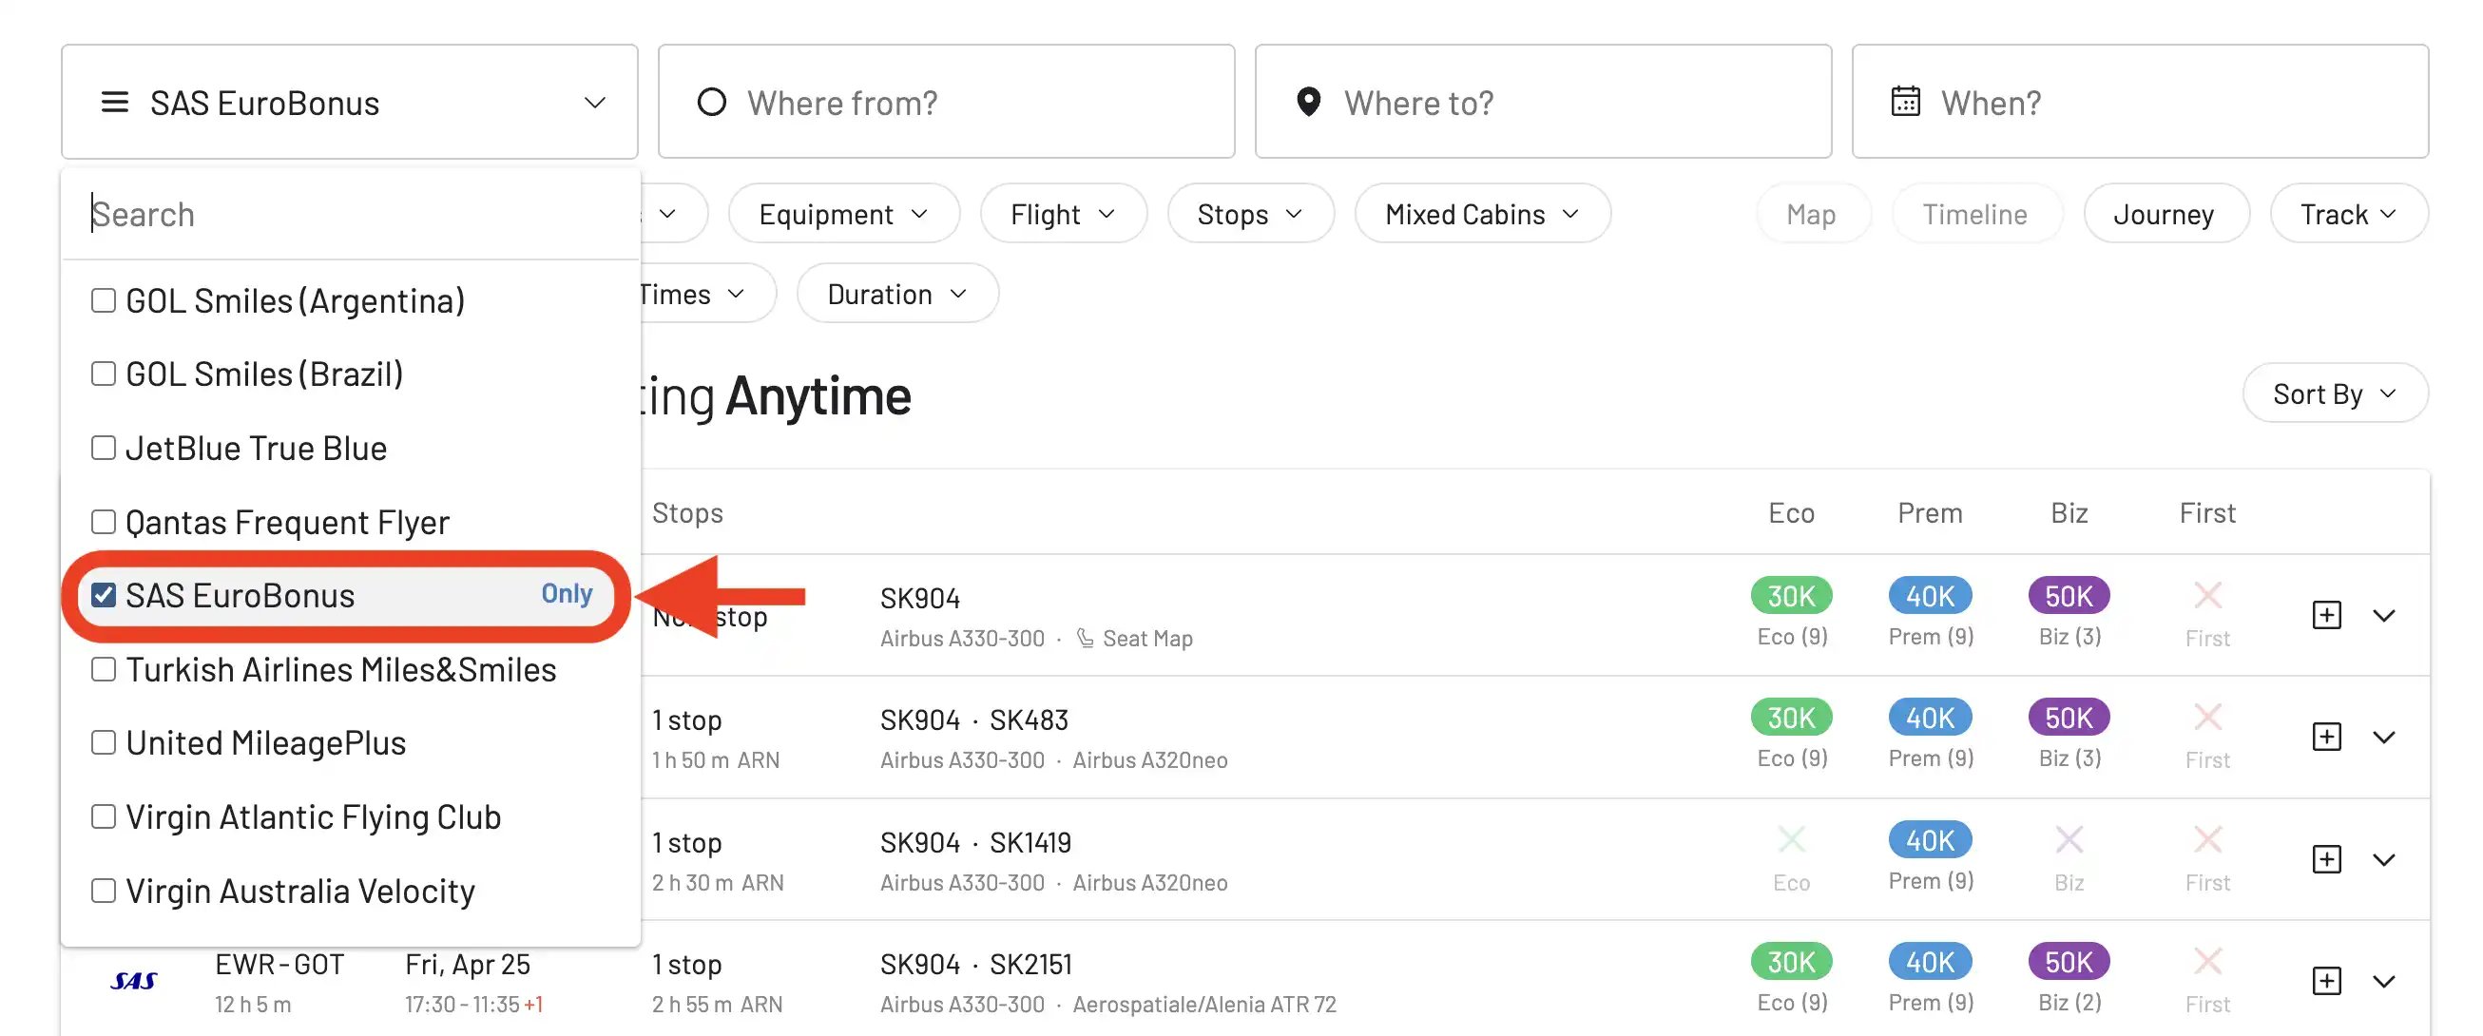The image size is (2483, 1036).
Task: Click plus icon on SK904 · SK483 row
Action: (2327, 738)
